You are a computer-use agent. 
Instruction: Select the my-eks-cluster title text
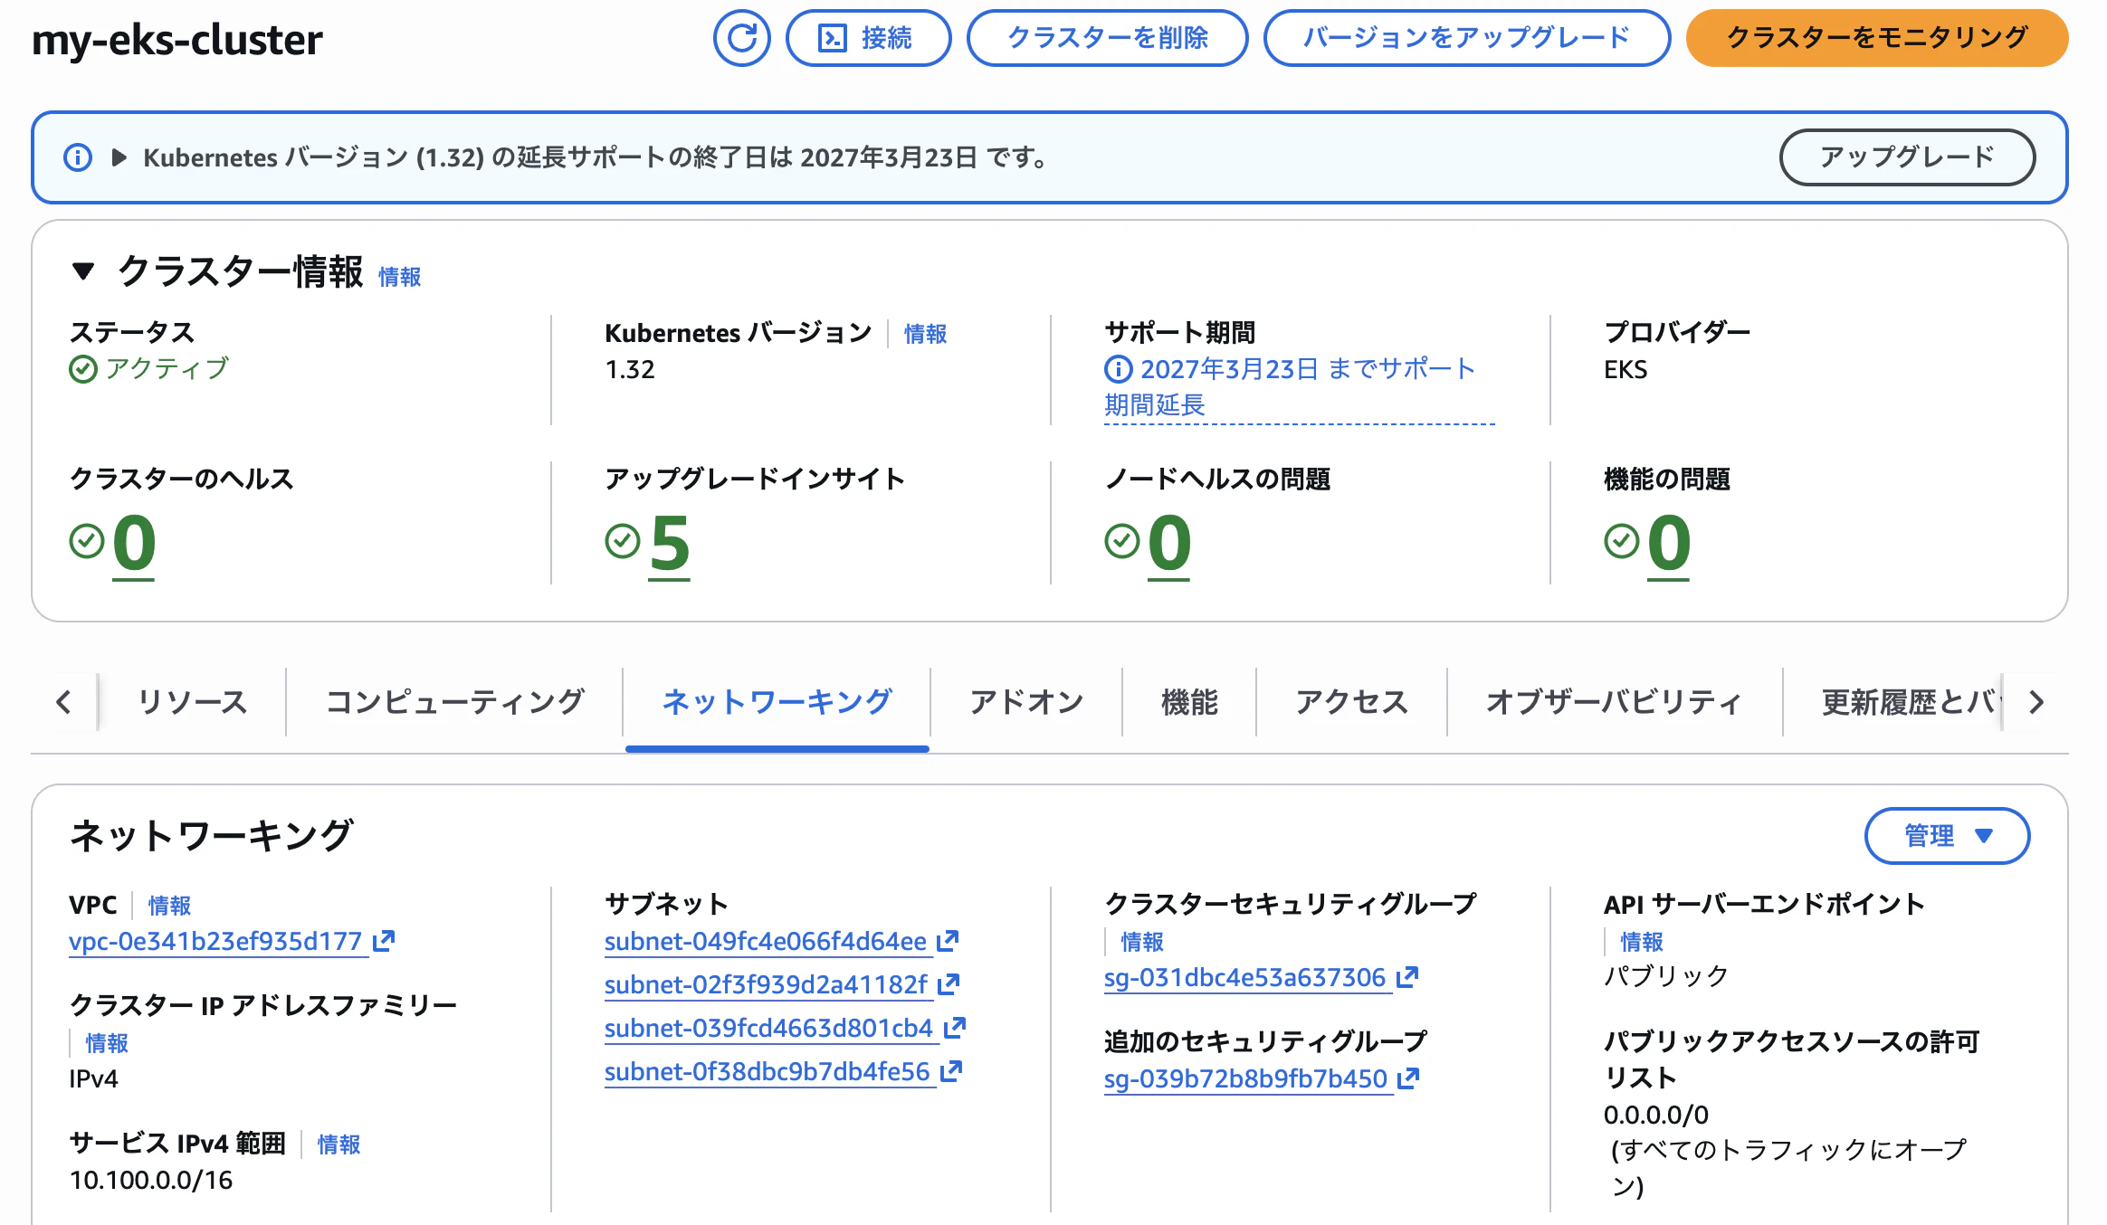pyautogui.click(x=177, y=40)
